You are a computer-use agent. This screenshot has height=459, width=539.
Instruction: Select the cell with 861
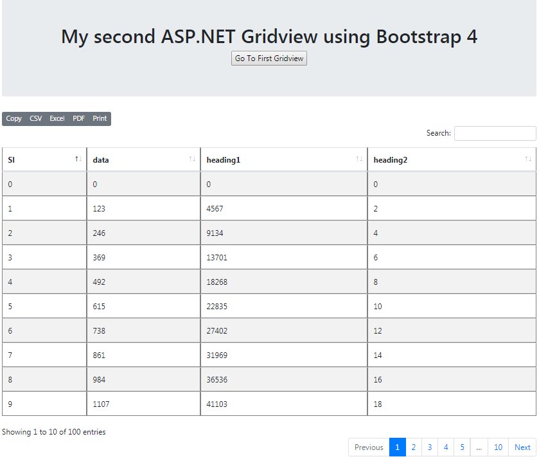(144, 355)
